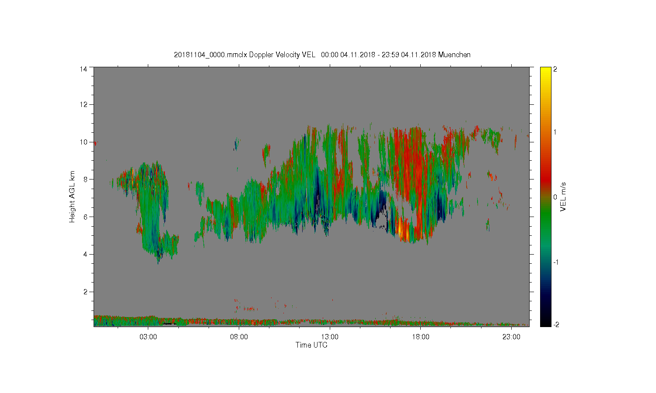The width and height of the screenshot is (656, 393).
Task: Click the green middle section of the colorbar
Action: pos(545,218)
